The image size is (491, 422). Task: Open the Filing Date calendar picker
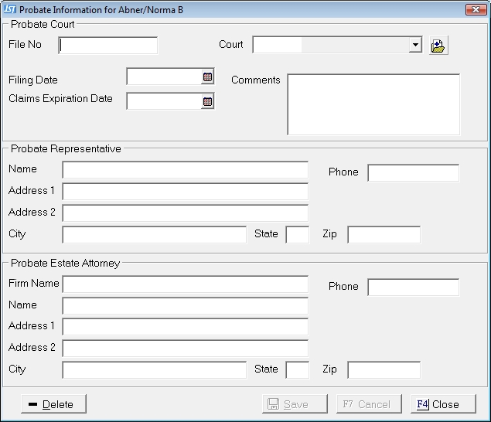pos(207,77)
